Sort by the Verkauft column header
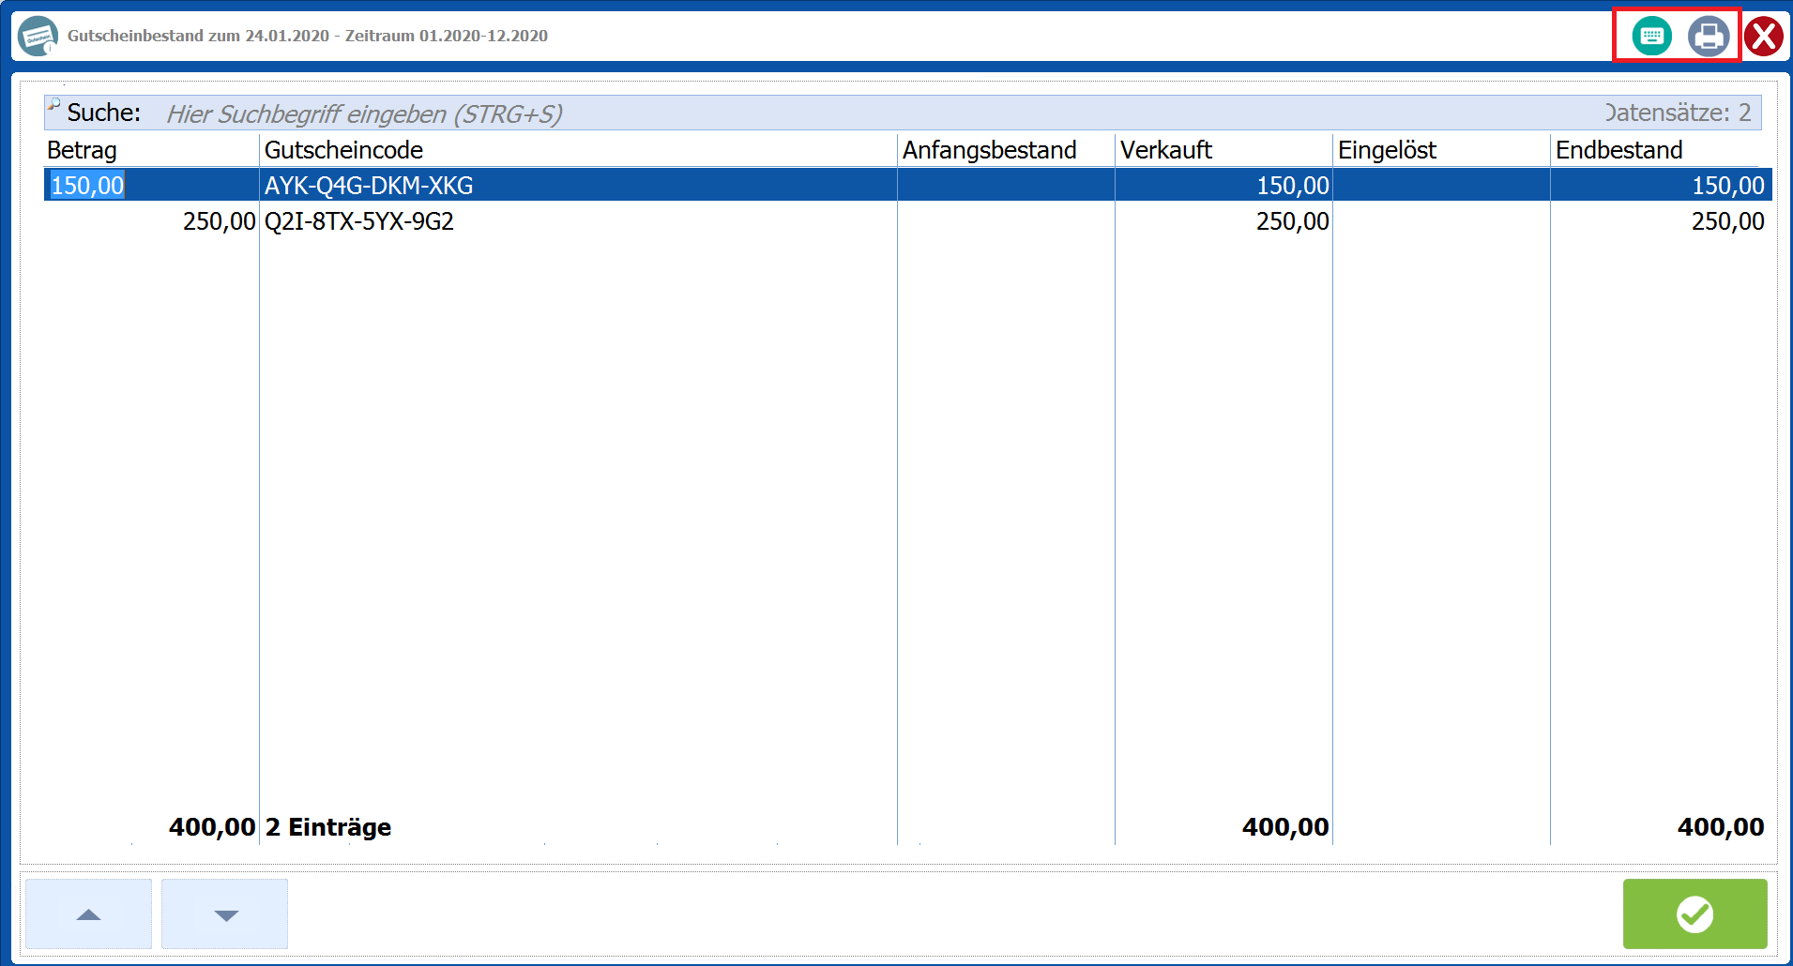The height and width of the screenshot is (966, 1793). click(1165, 150)
